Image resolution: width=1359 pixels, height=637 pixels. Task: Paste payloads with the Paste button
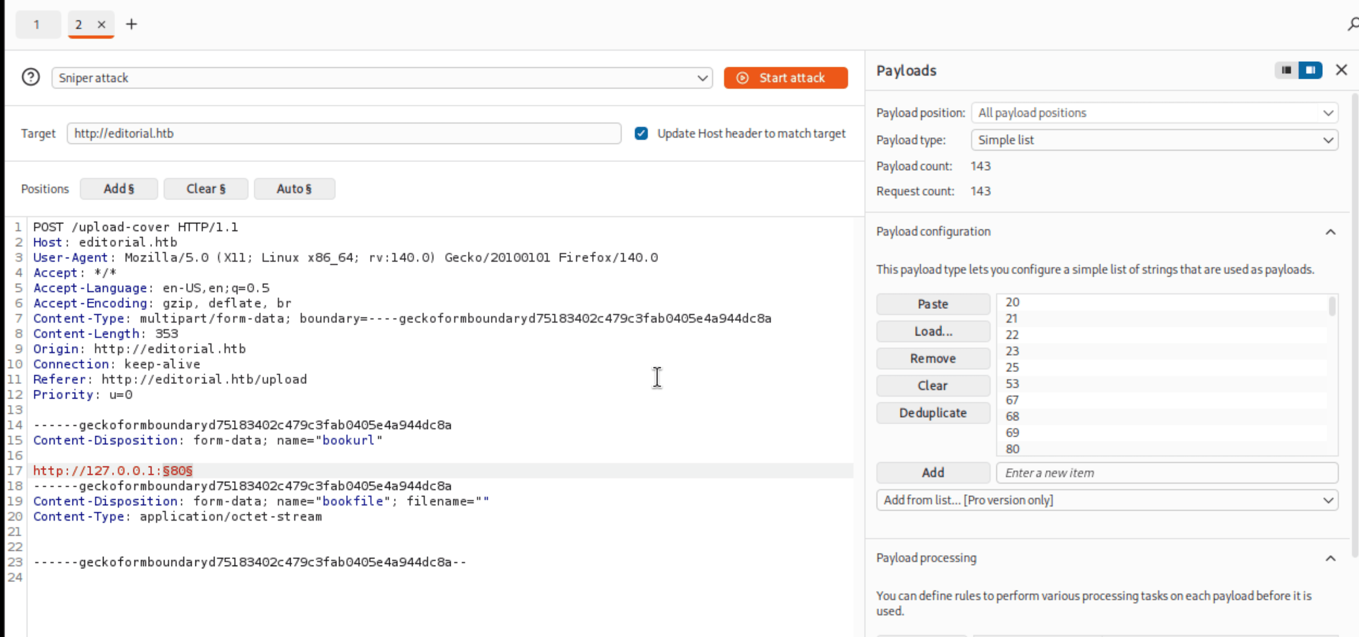[x=933, y=304]
